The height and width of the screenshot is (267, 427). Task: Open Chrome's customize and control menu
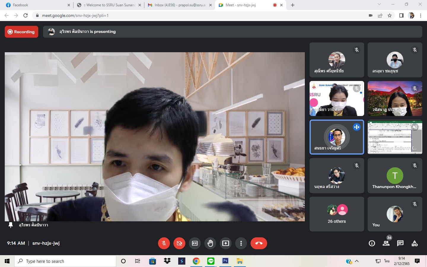coord(420,15)
